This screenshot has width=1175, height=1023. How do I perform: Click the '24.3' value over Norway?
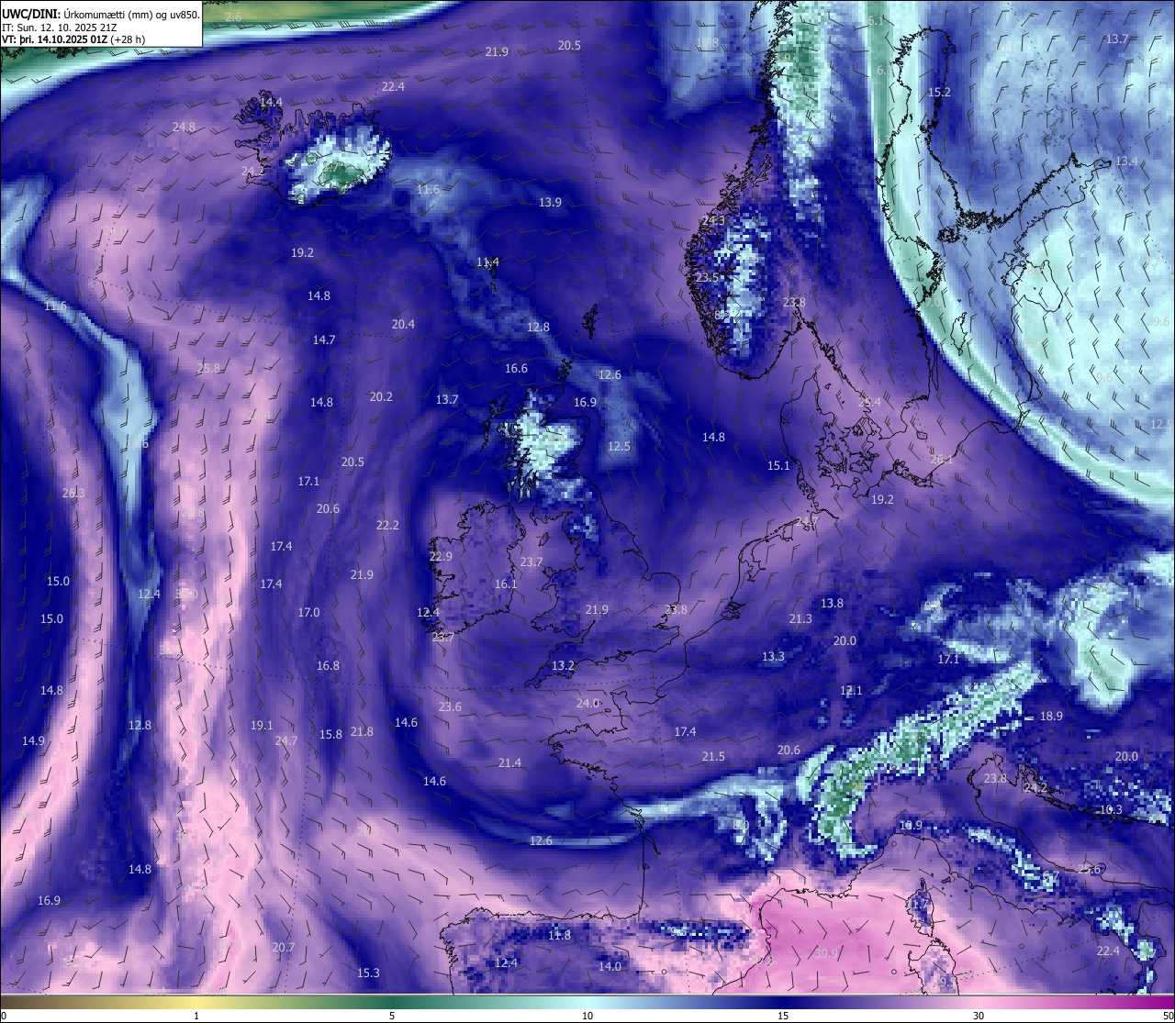coord(712,220)
